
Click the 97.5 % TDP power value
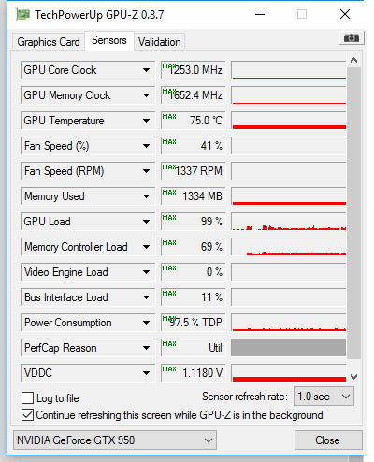(193, 323)
